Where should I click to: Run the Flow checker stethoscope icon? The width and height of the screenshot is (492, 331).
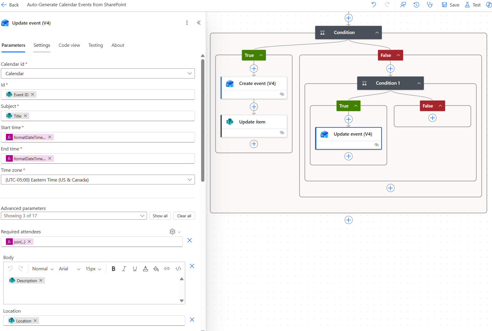430,5
